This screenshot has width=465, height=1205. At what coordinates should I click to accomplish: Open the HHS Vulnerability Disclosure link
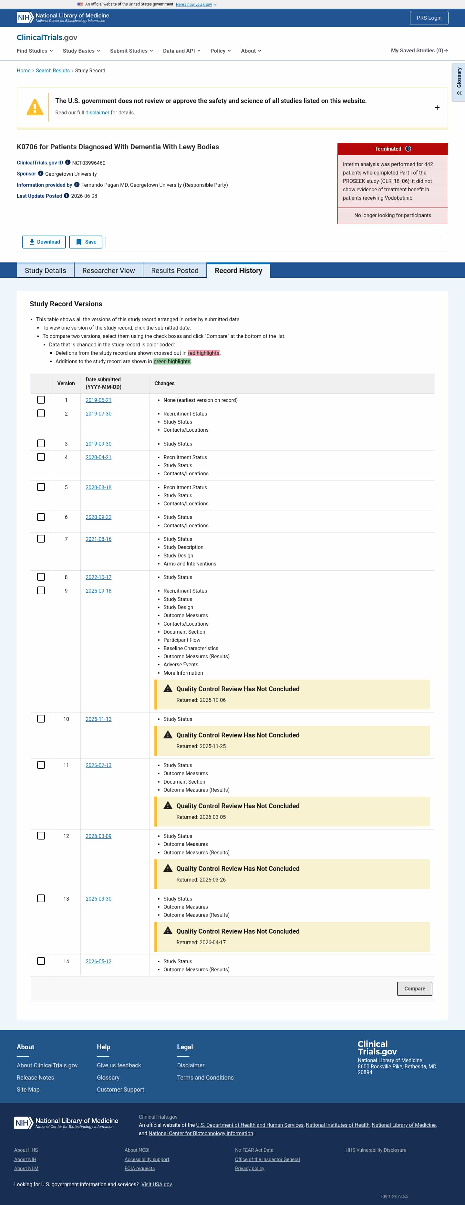tap(376, 1150)
